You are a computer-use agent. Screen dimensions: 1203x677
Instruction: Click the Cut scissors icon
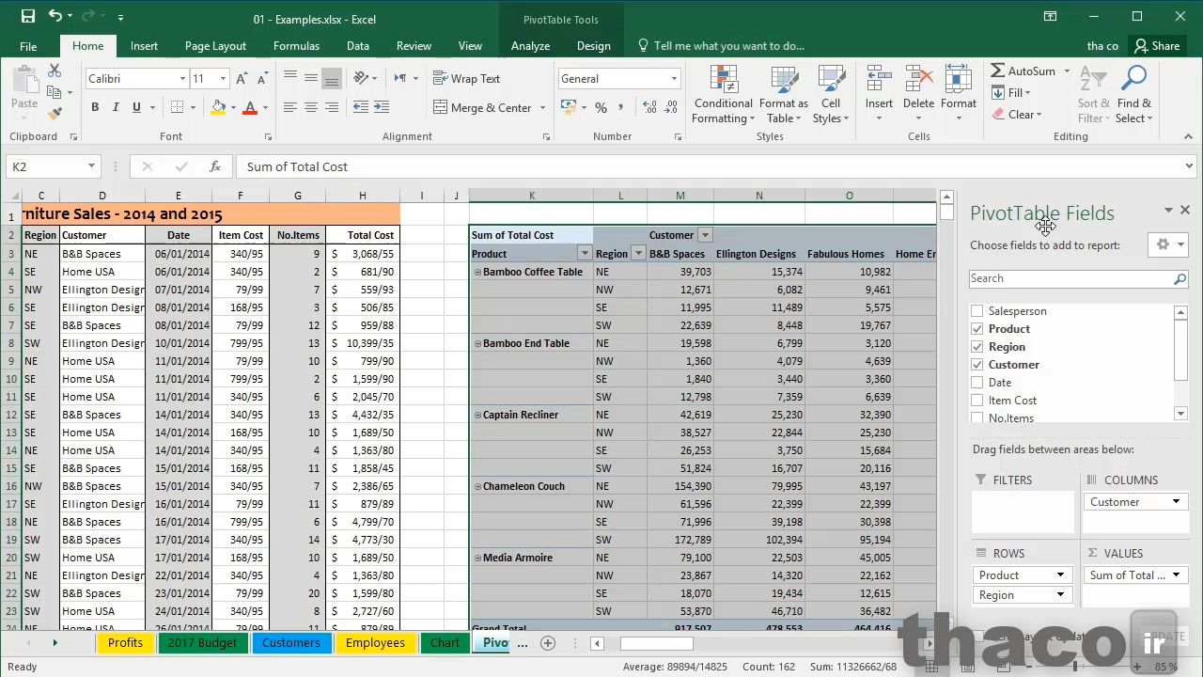55,71
